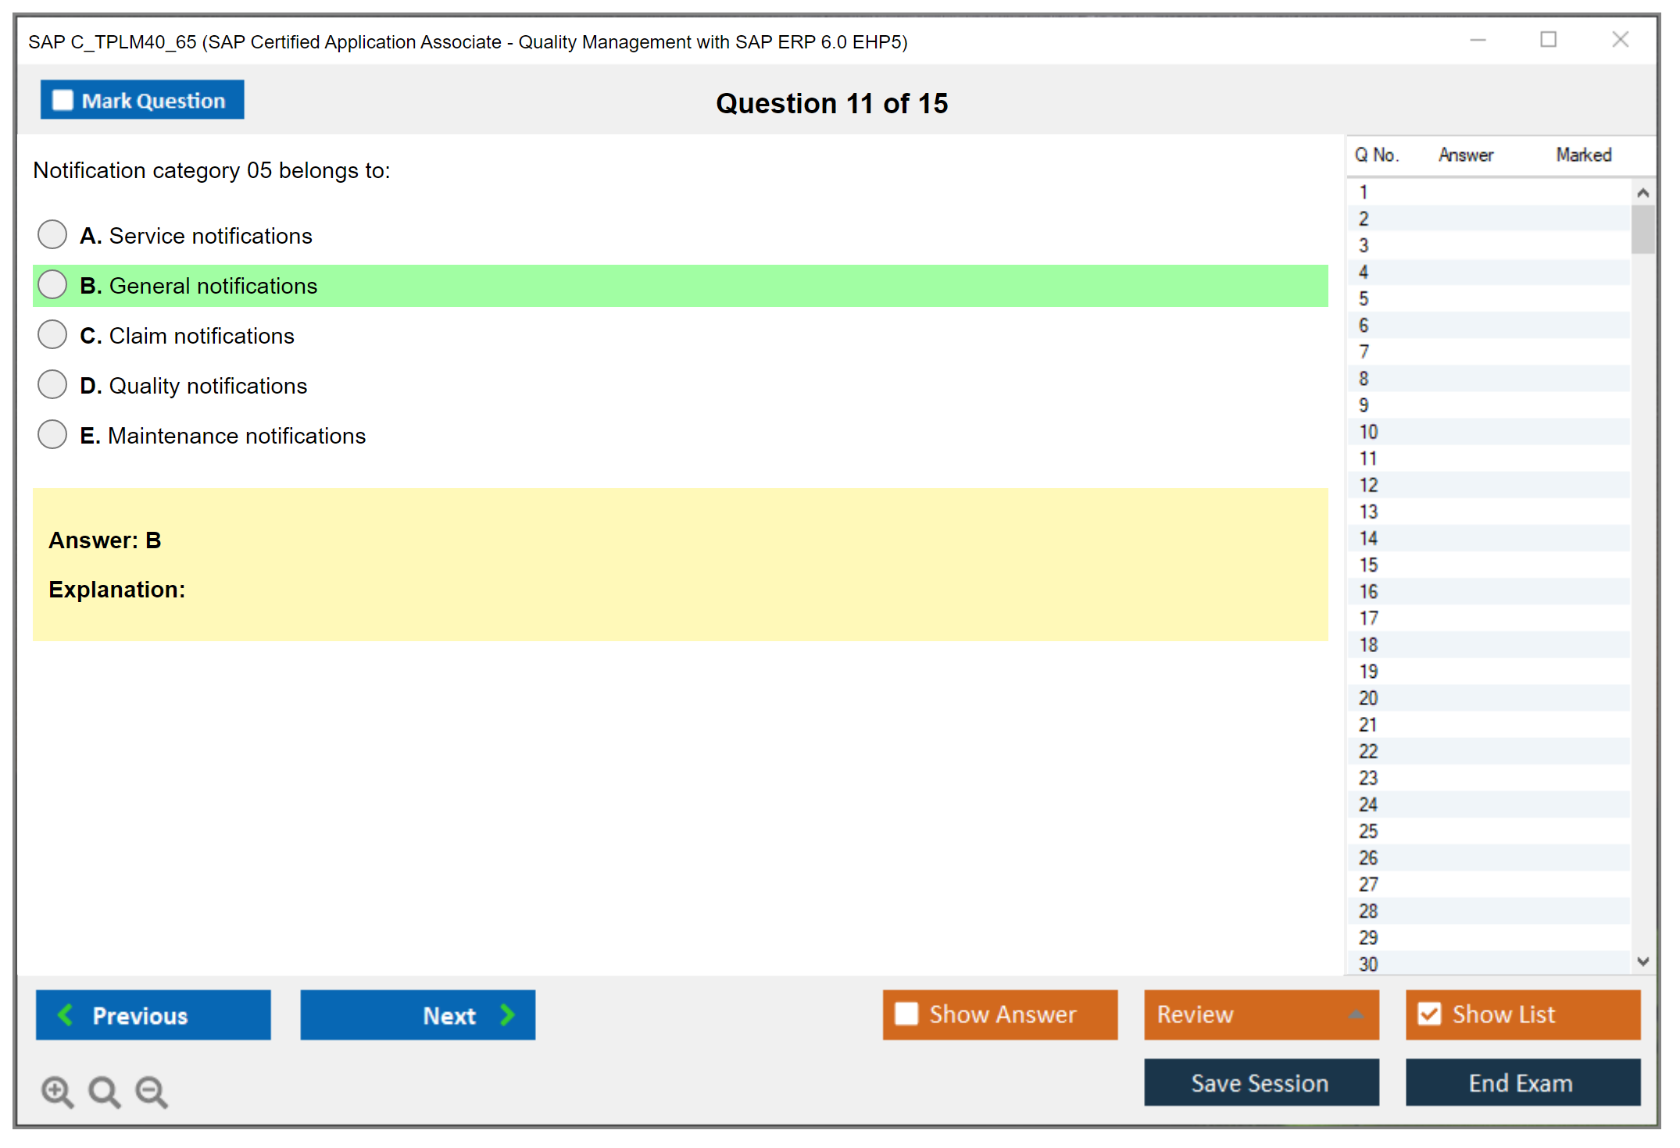Select question 15 in the list
Screen dimensions: 1680x1148
pos(1368,565)
